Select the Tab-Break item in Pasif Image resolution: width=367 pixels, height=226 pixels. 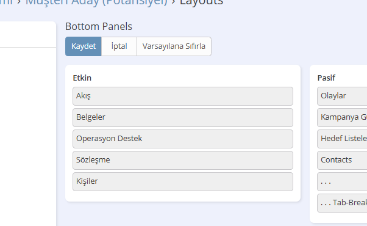pyautogui.click(x=342, y=203)
